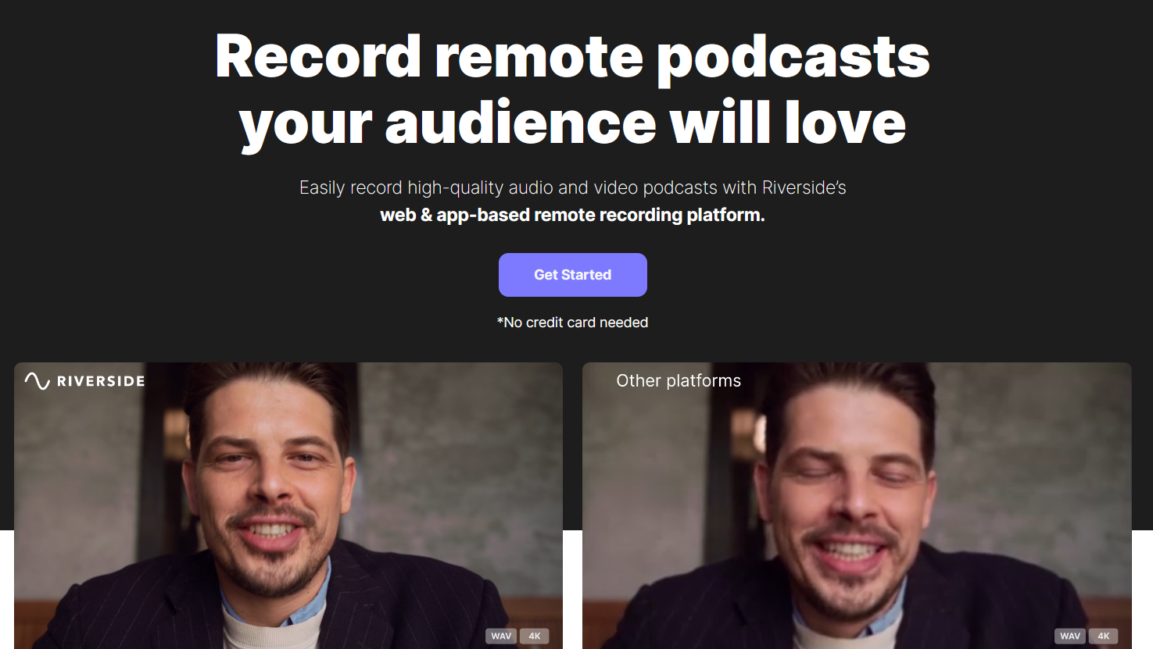Open the Riverside video preview thumbnail
The height and width of the screenshot is (649, 1153).
click(288, 505)
